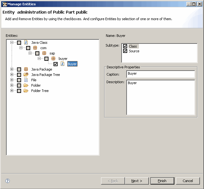Select the Source subtype label
Screen dimensions: 204x189
point(134,51)
